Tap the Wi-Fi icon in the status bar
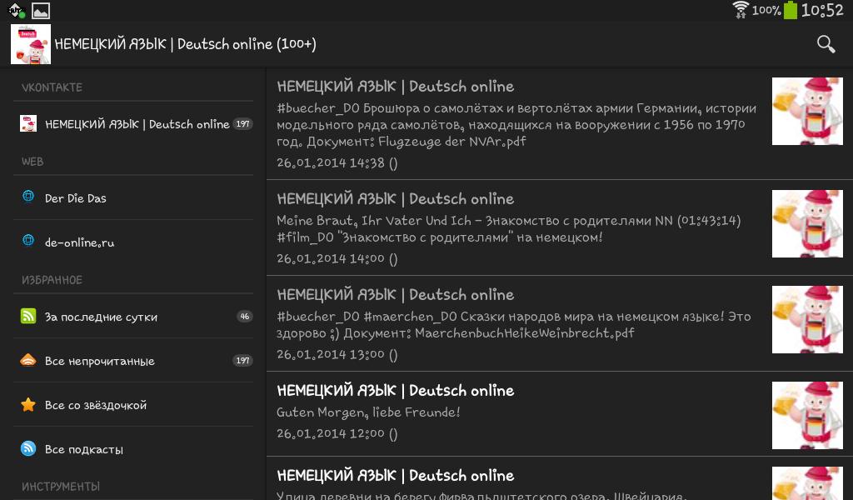Viewport: 853px width, 500px height. click(741, 11)
